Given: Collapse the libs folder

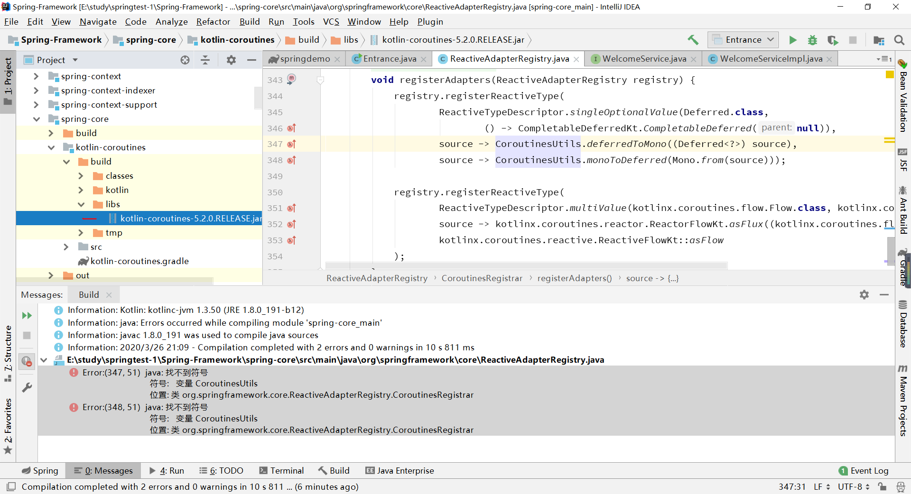Looking at the screenshot, I should pos(81,204).
